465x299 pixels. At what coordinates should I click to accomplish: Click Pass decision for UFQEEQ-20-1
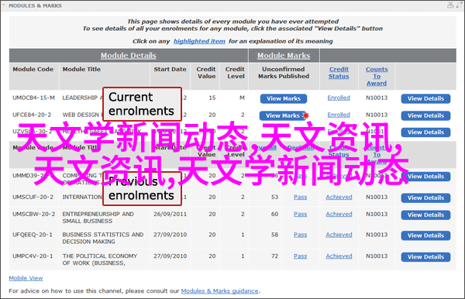click(x=301, y=235)
